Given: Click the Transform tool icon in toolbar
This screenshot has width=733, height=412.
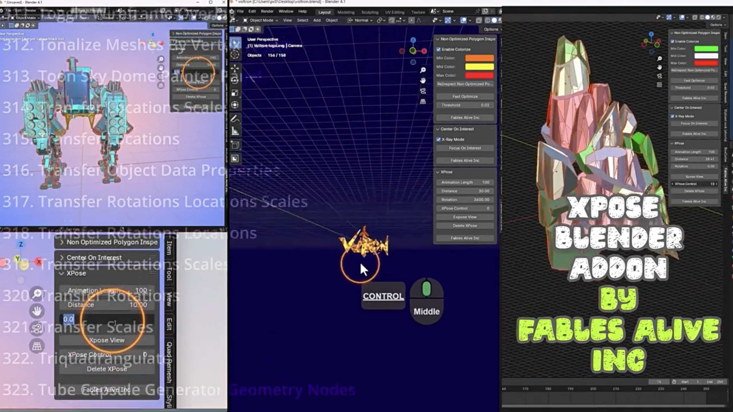Looking at the screenshot, I should 235,105.
